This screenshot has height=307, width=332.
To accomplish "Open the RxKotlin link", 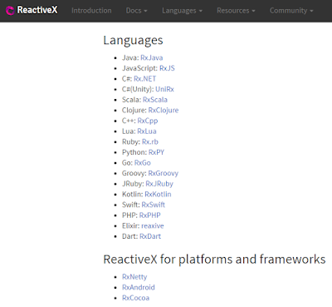I will pyautogui.click(x=158, y=194).
